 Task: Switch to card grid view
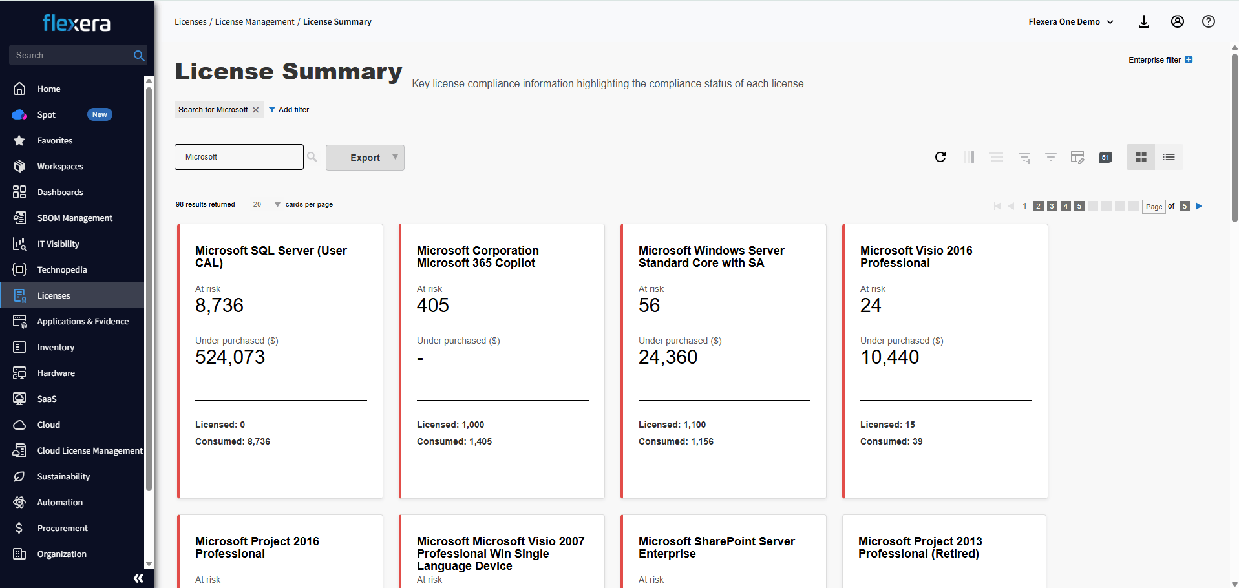(x=1141, y=157)
